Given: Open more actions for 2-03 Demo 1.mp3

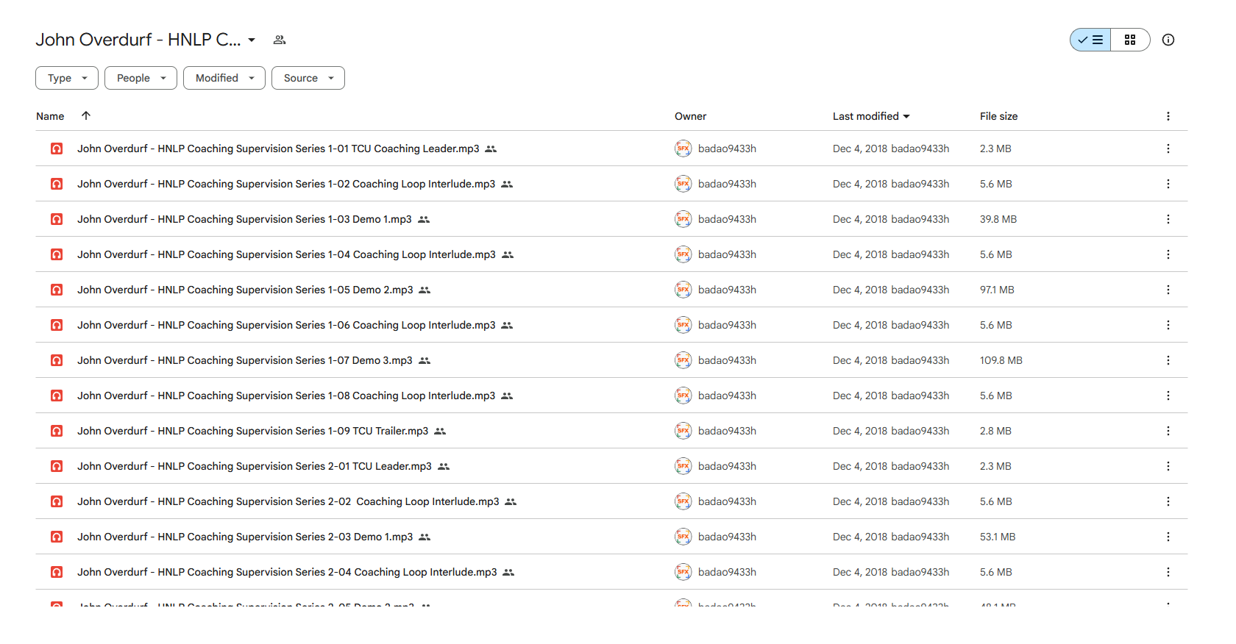Looking at the screenshot, I should pos(1168,537).
